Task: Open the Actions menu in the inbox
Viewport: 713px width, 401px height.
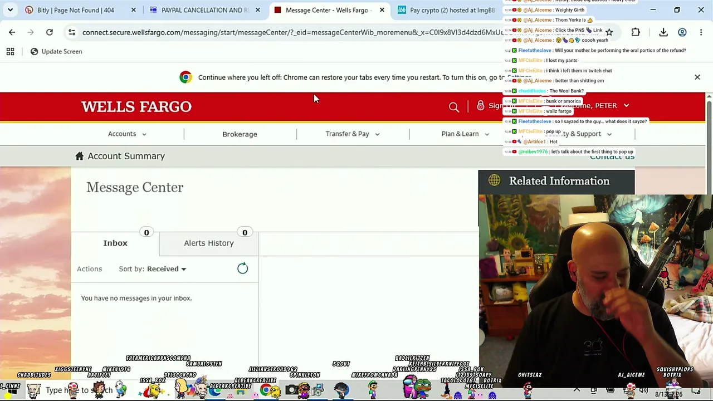Action: tap(89, 269)
